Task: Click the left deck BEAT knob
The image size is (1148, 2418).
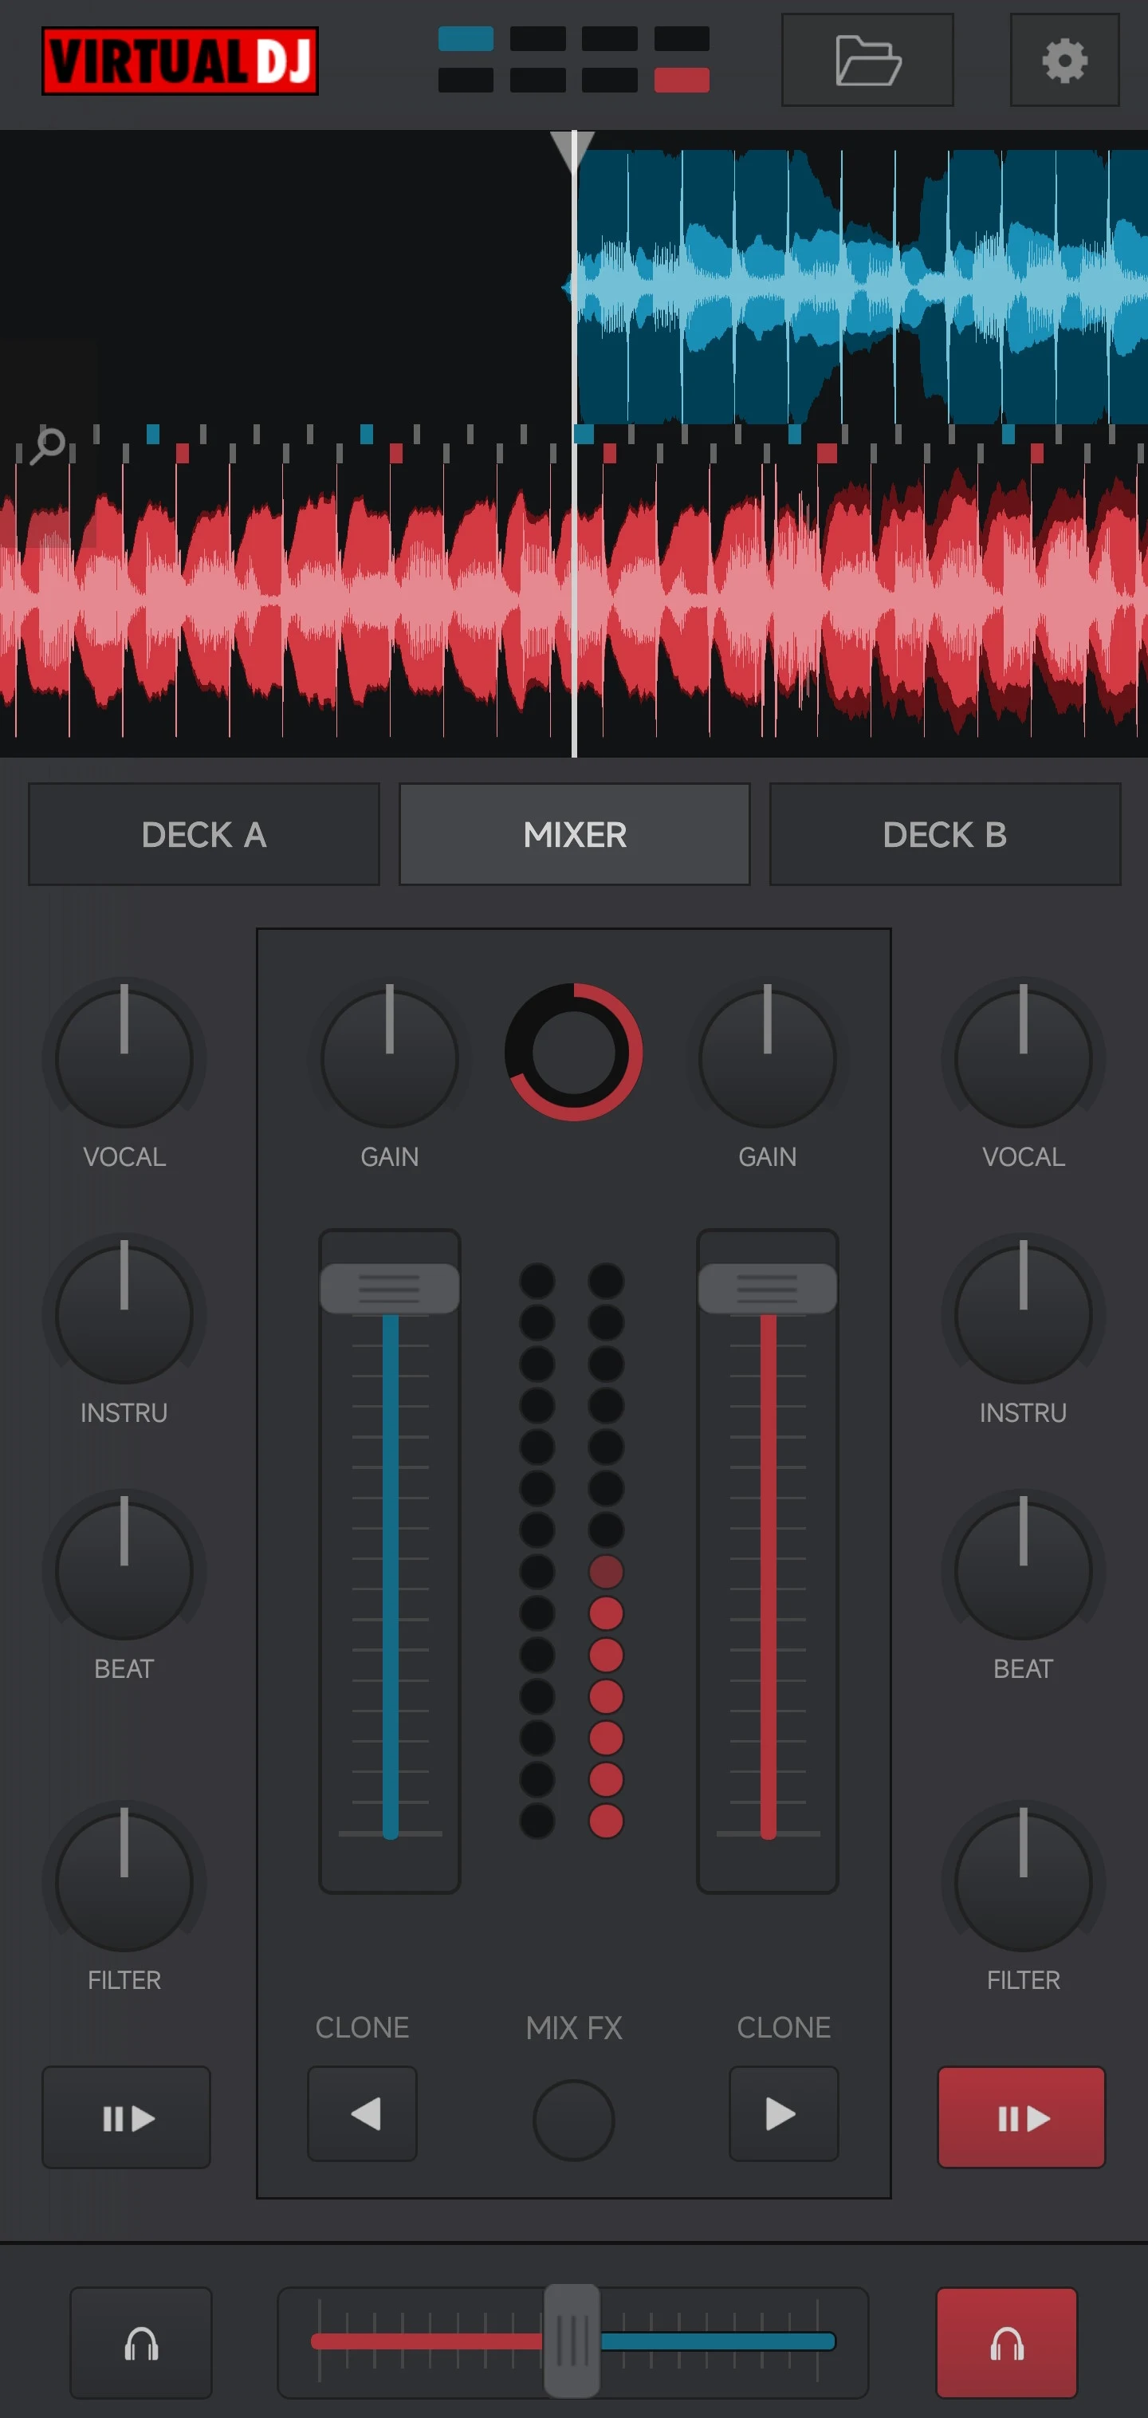Action: 124,1569
